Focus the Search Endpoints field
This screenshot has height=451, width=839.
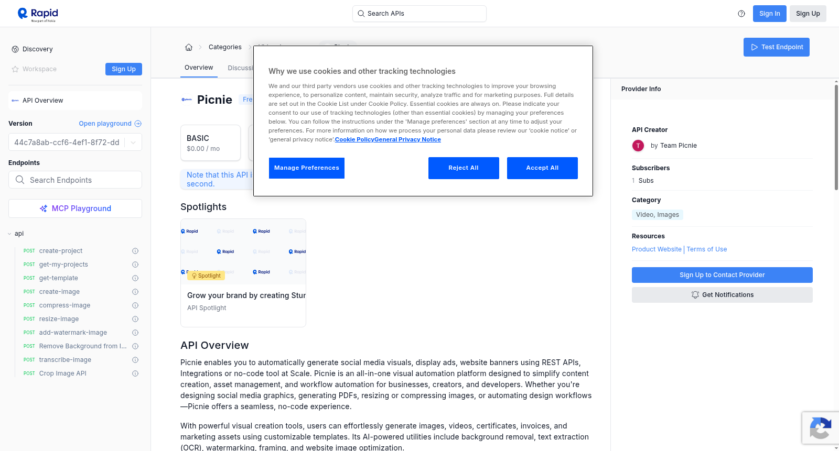click(75, 180)
